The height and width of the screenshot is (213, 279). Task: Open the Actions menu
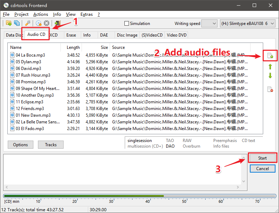pyautogui.click(x=40, y=14)
